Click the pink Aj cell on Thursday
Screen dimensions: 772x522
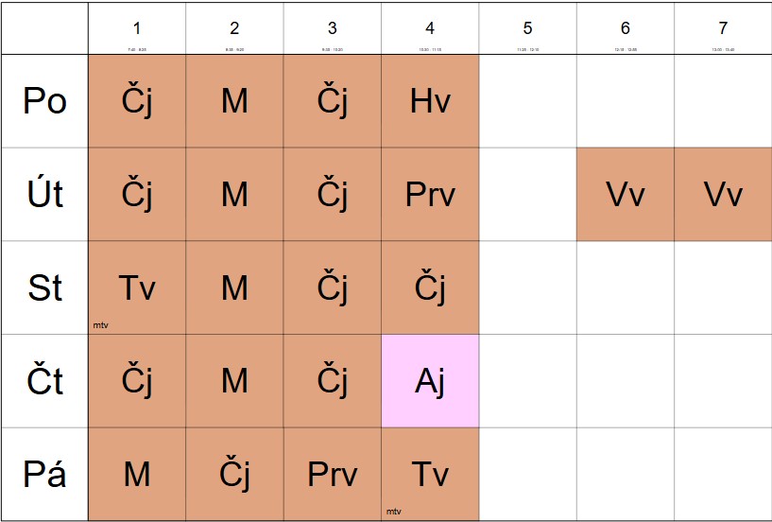click(430, 381)
